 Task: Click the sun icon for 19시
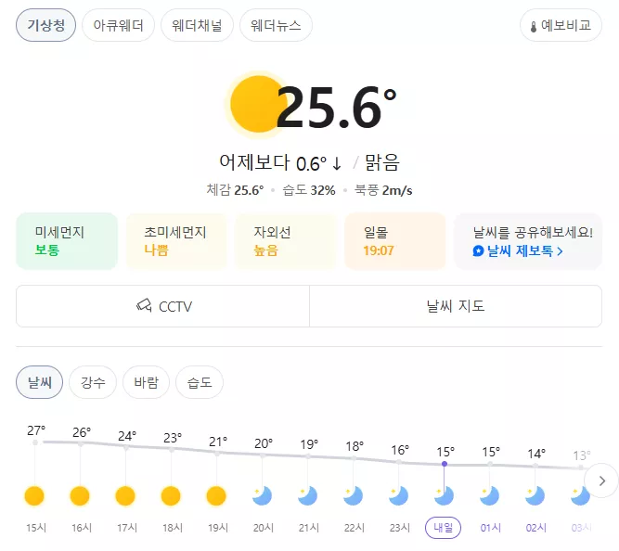pyautogui.click(x=216, y=496)
